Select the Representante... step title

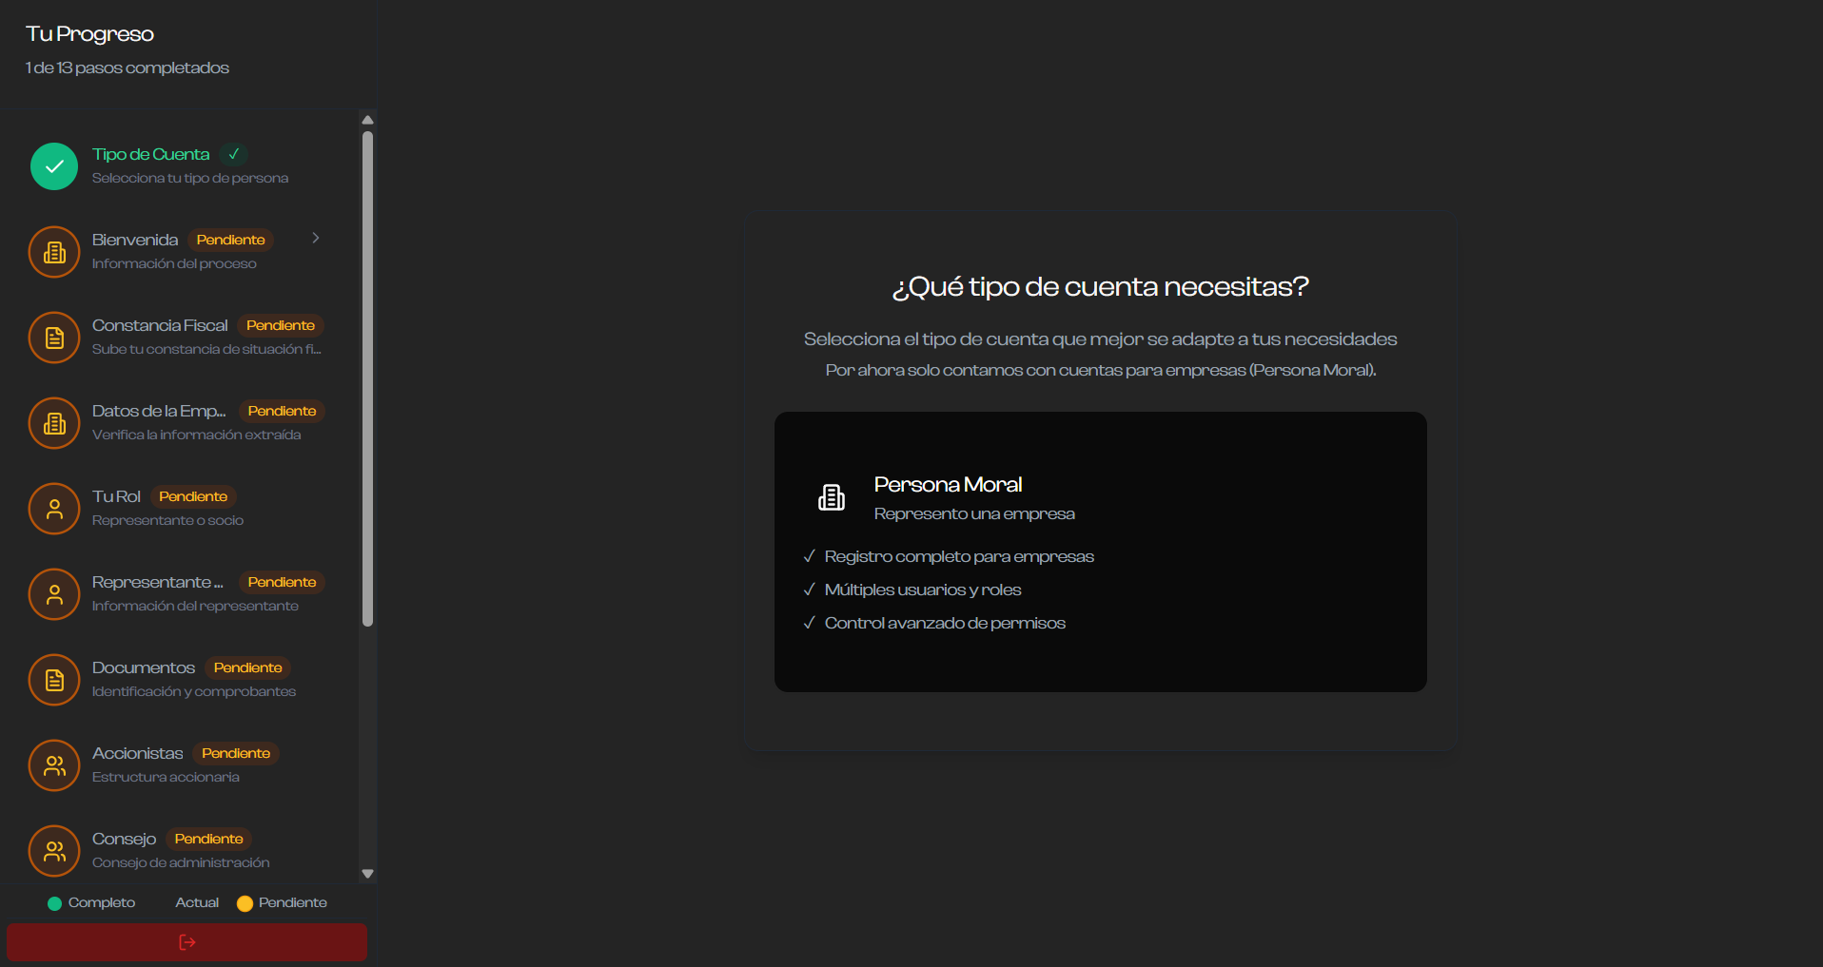tap(158, 582)
